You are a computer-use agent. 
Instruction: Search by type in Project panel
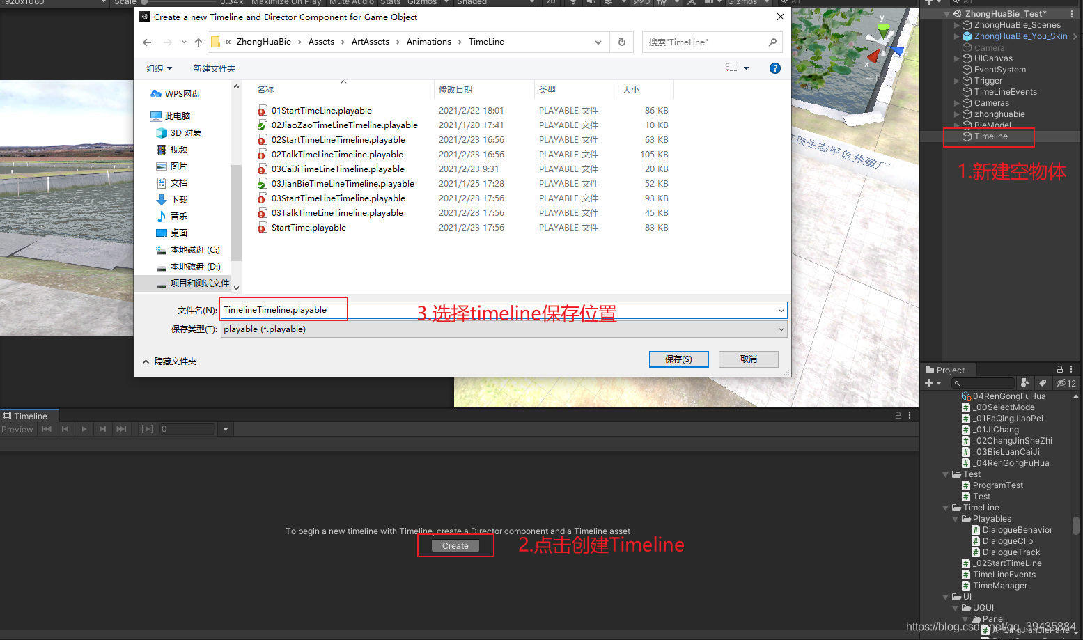(x=1024, y=383)
